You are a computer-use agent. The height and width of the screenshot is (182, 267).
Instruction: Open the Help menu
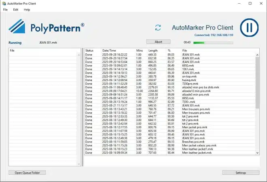pos(27,10)
